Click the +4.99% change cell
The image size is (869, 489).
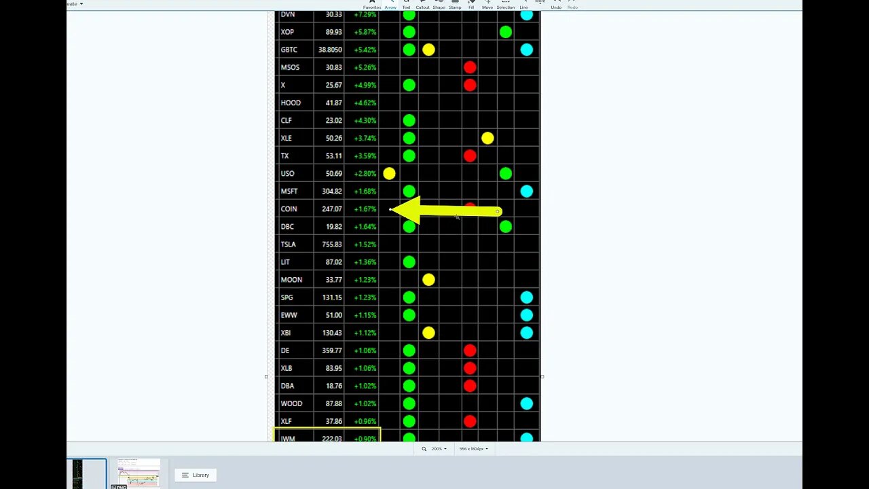tap(362, 85)
